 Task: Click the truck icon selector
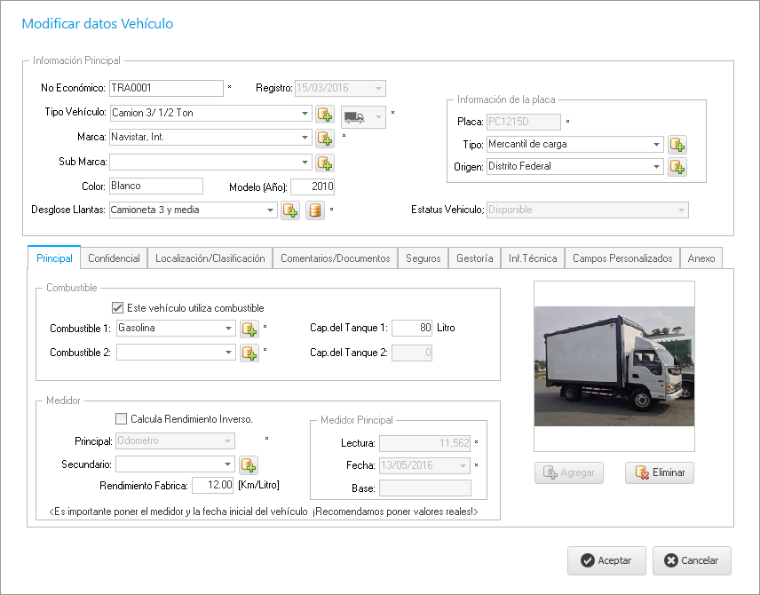364,115
